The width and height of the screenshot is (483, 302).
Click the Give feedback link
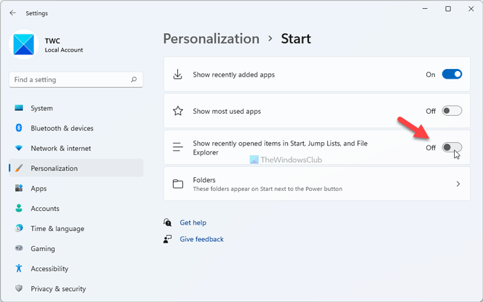pos(201,239)
